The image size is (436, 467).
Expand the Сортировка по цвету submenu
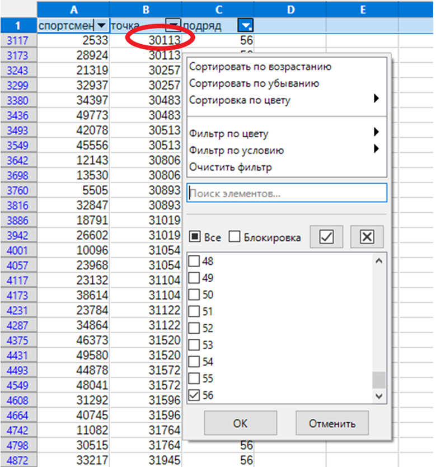[284, 100]
